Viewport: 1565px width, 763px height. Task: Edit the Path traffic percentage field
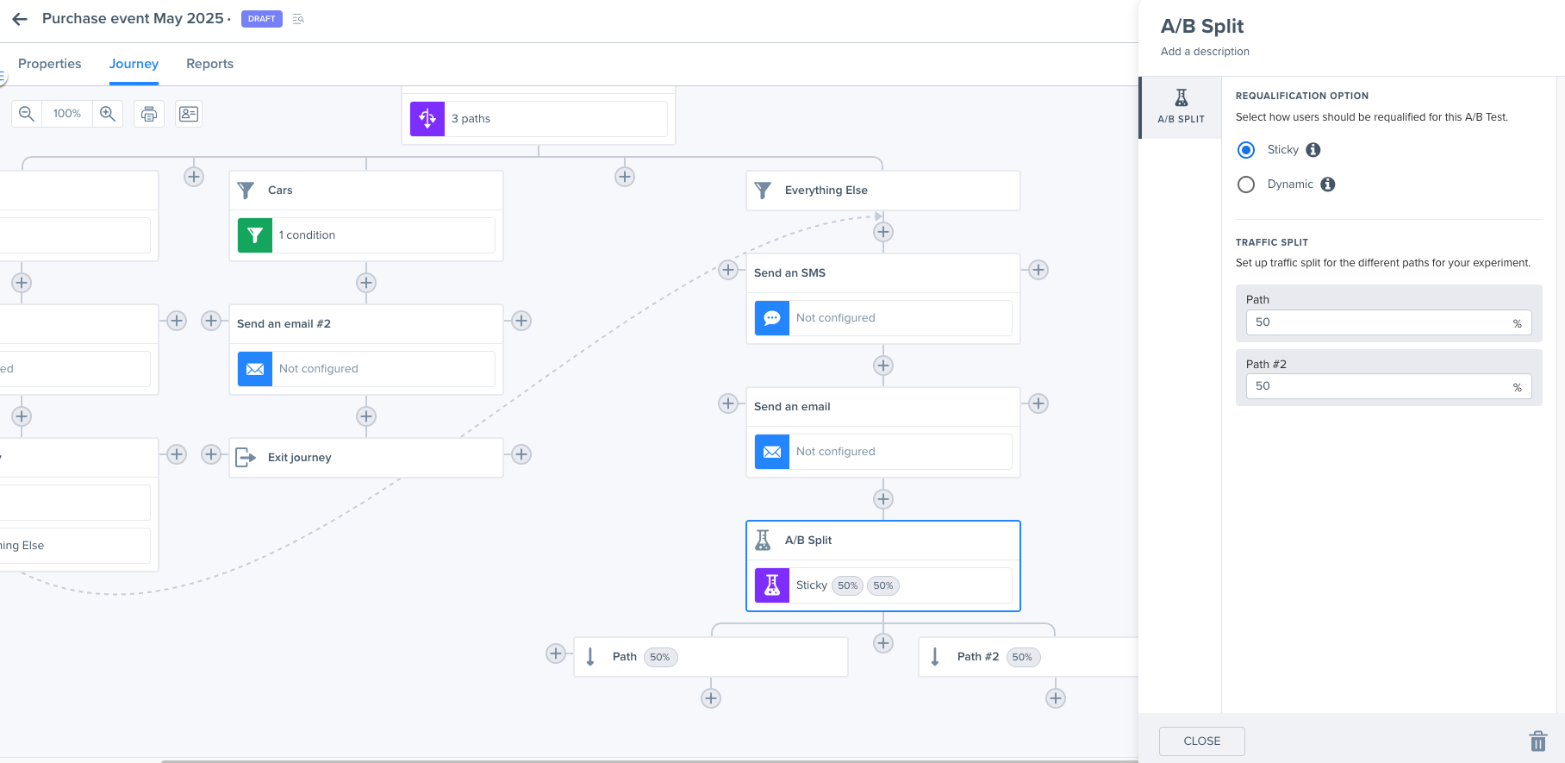tap(1388, 322)
